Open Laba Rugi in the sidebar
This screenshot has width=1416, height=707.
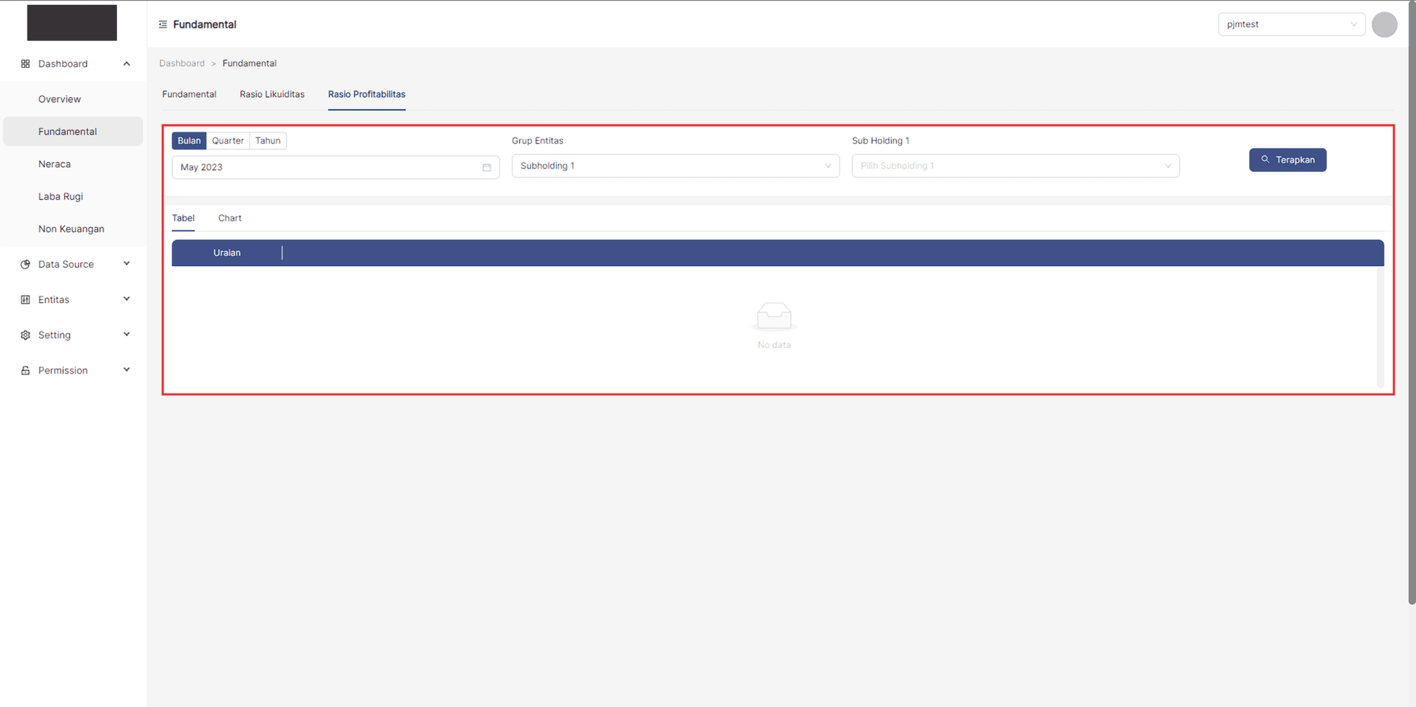(61, 197)
